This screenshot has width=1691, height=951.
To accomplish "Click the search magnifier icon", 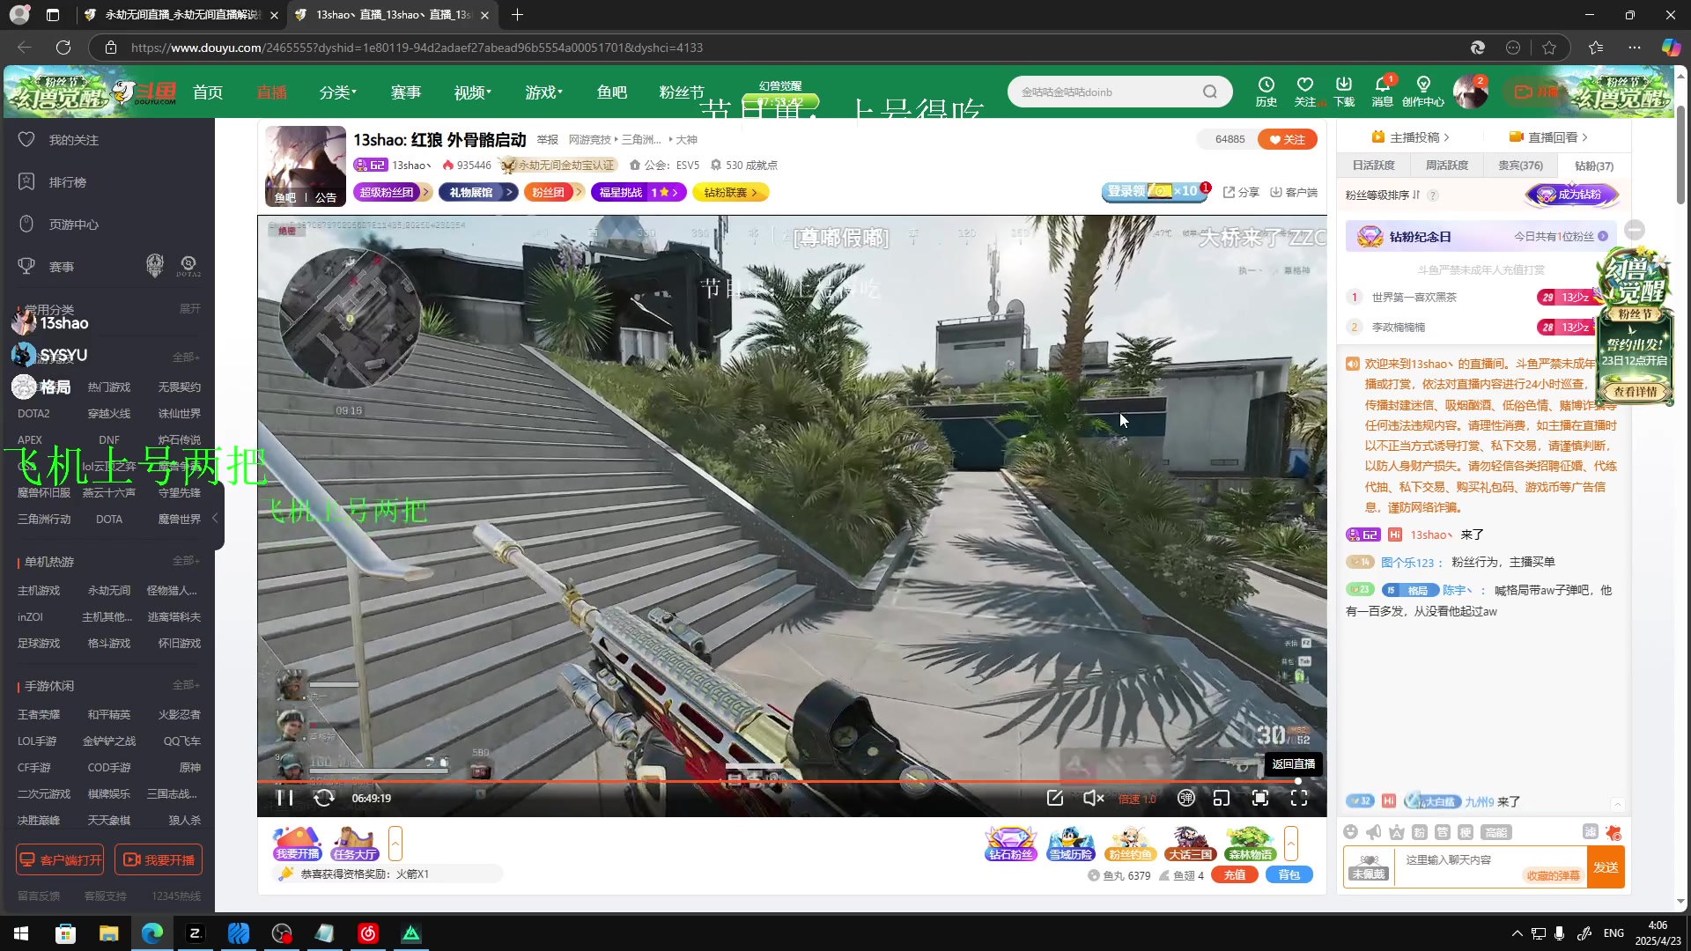I will pos(1210,92).
